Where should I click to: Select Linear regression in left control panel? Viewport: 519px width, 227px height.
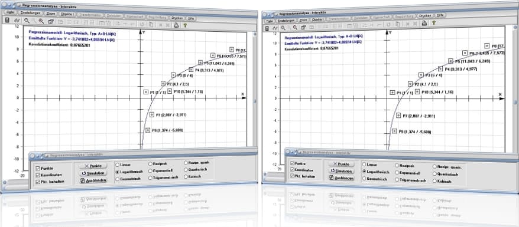point(117,164)
